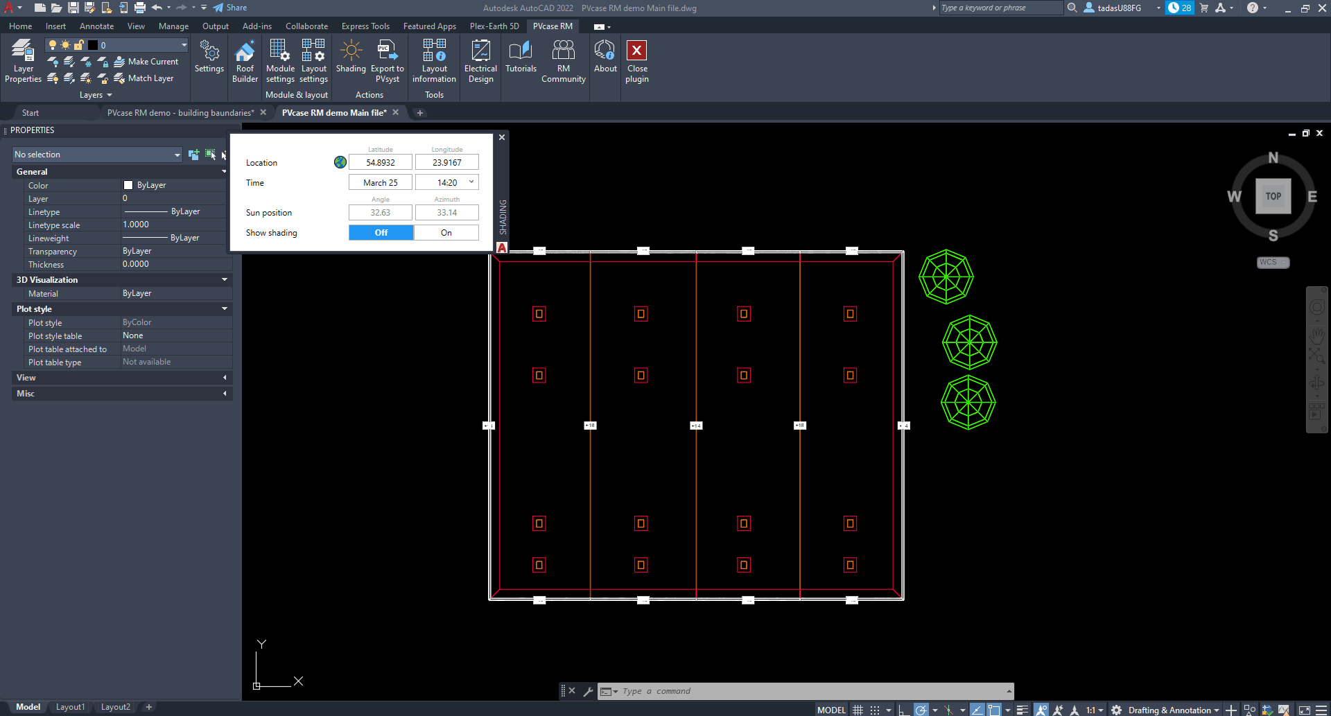Click the Color ByLayer swatch
Viewport: 1331px width, 716px height.
point(128,185)
